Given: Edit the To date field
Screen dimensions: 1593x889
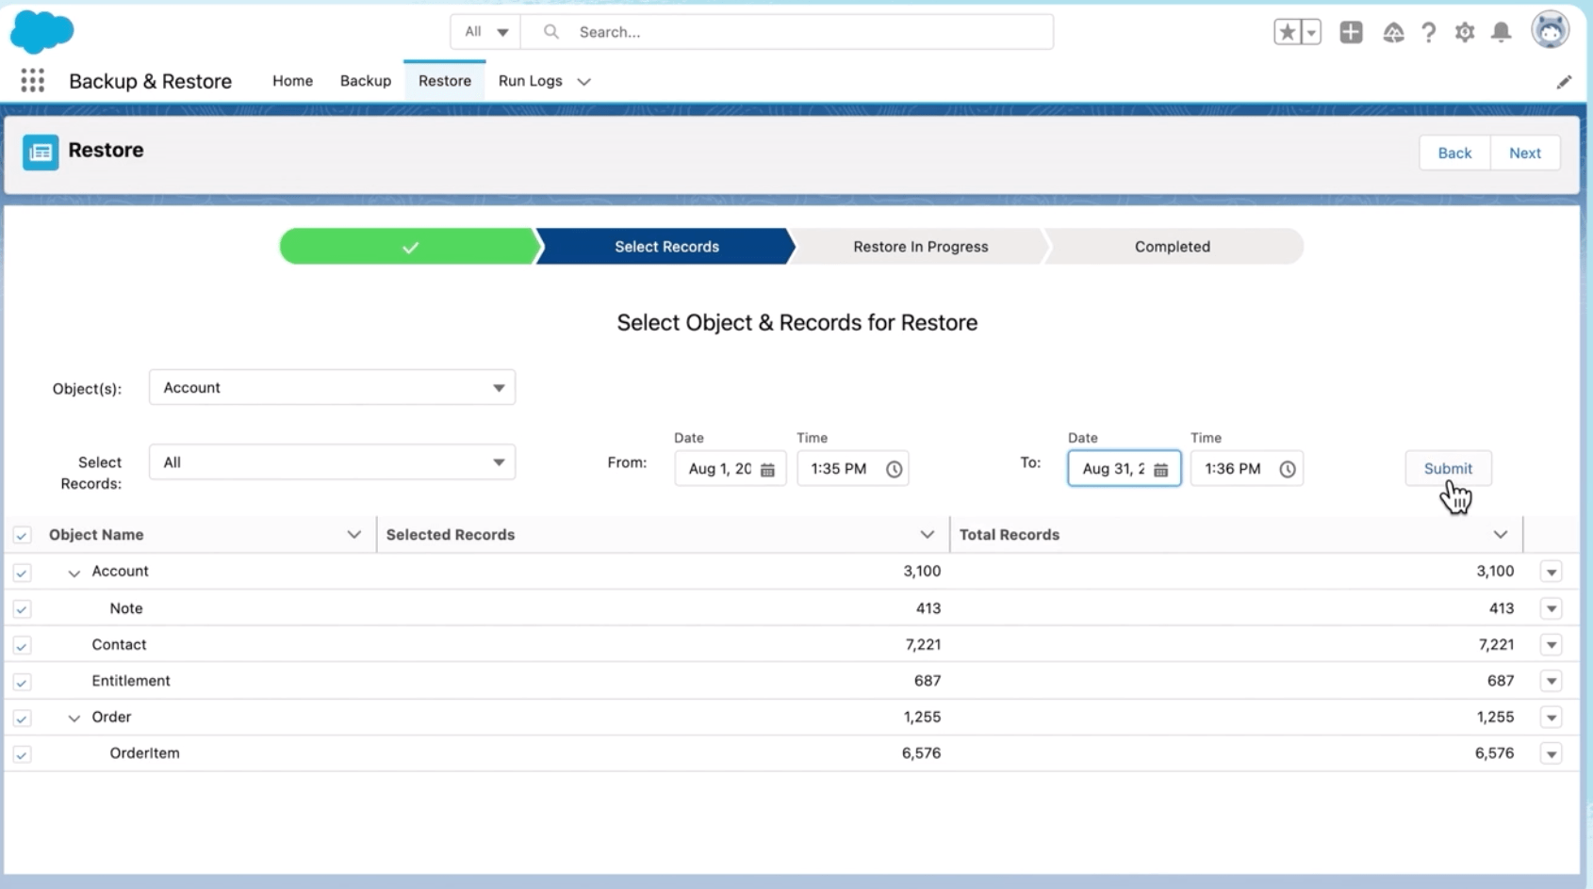Looking at the screenshot, I should coord(1124,469).
